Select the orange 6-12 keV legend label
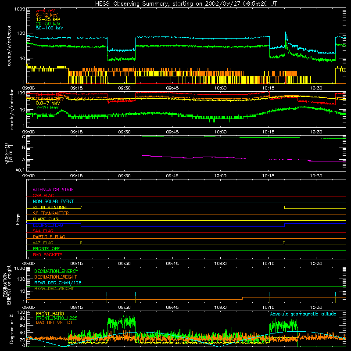The image size is (351, 351). [47, 15]
